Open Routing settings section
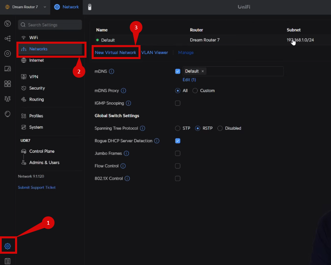Viewport: 331px width, 265px height. 50,99
